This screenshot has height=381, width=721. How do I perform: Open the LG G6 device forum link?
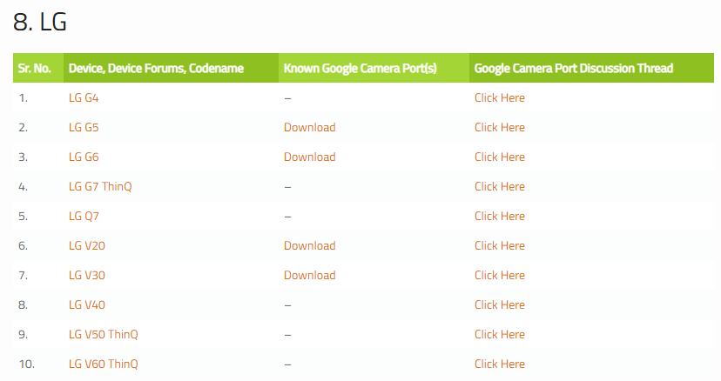[84, 157]
